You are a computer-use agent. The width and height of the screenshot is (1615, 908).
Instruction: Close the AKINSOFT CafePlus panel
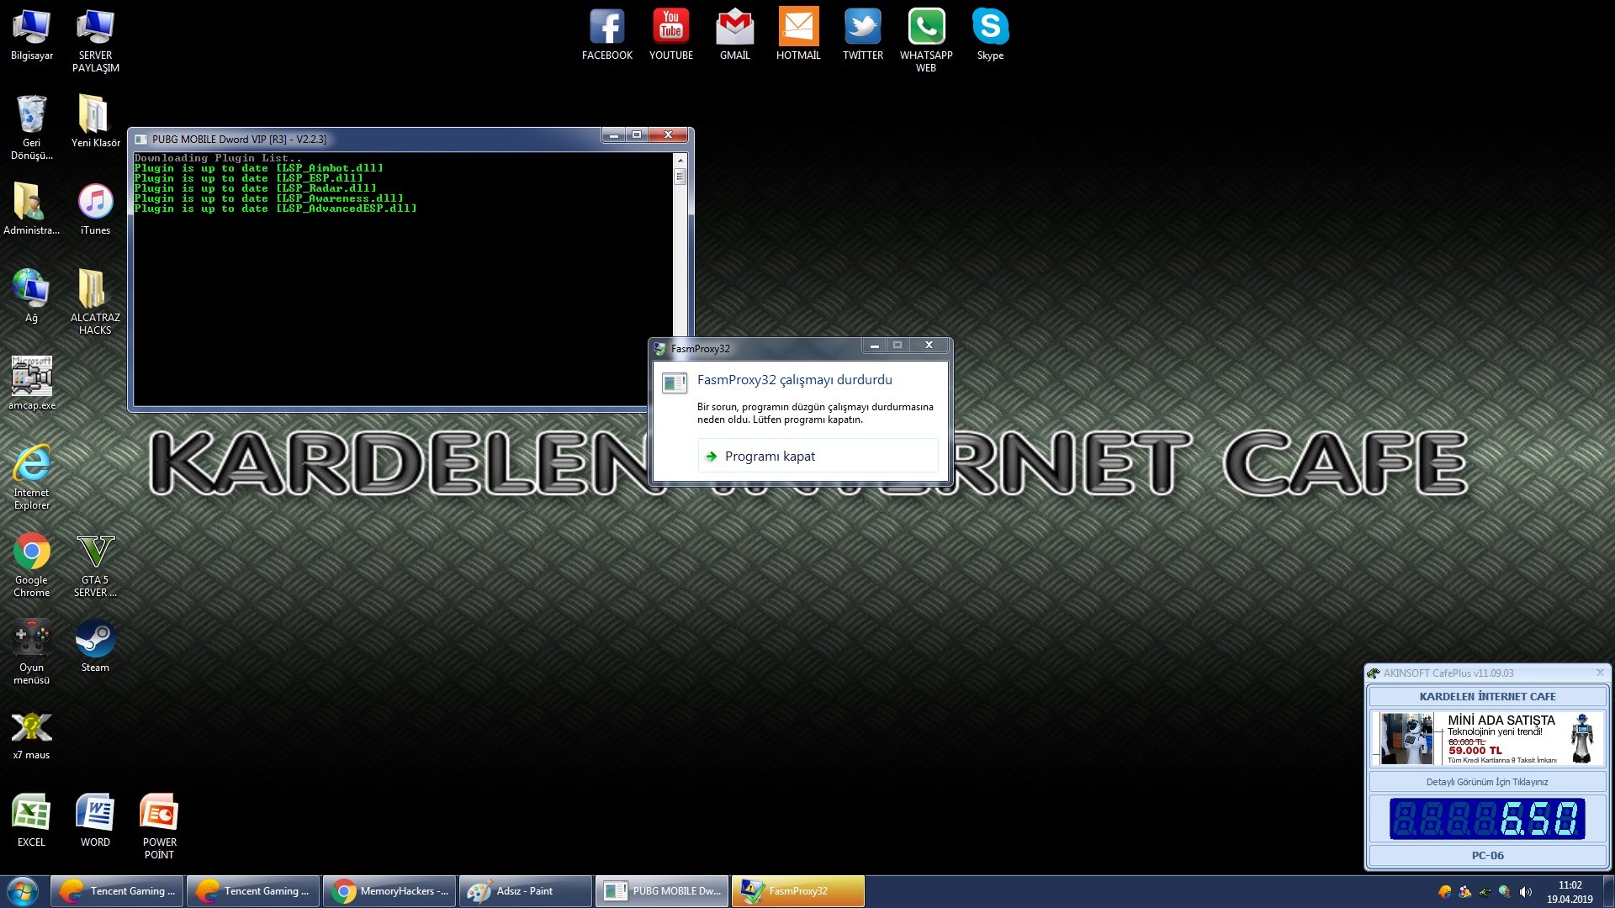[x=1600, y=673]
